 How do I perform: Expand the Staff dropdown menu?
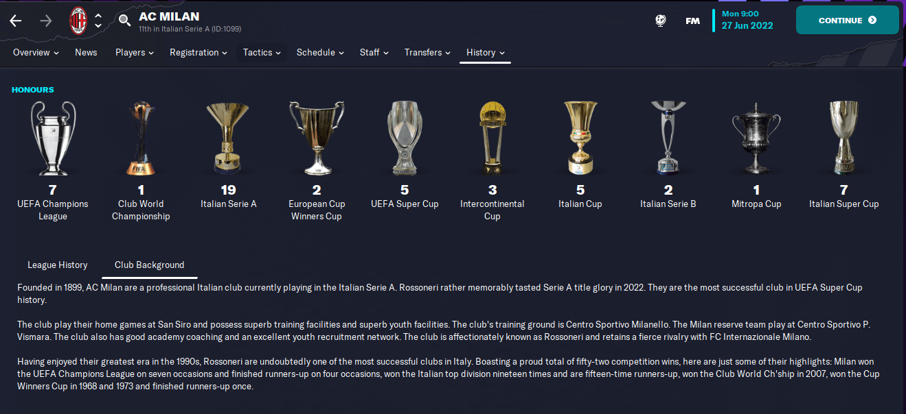(x=374, y=53)
